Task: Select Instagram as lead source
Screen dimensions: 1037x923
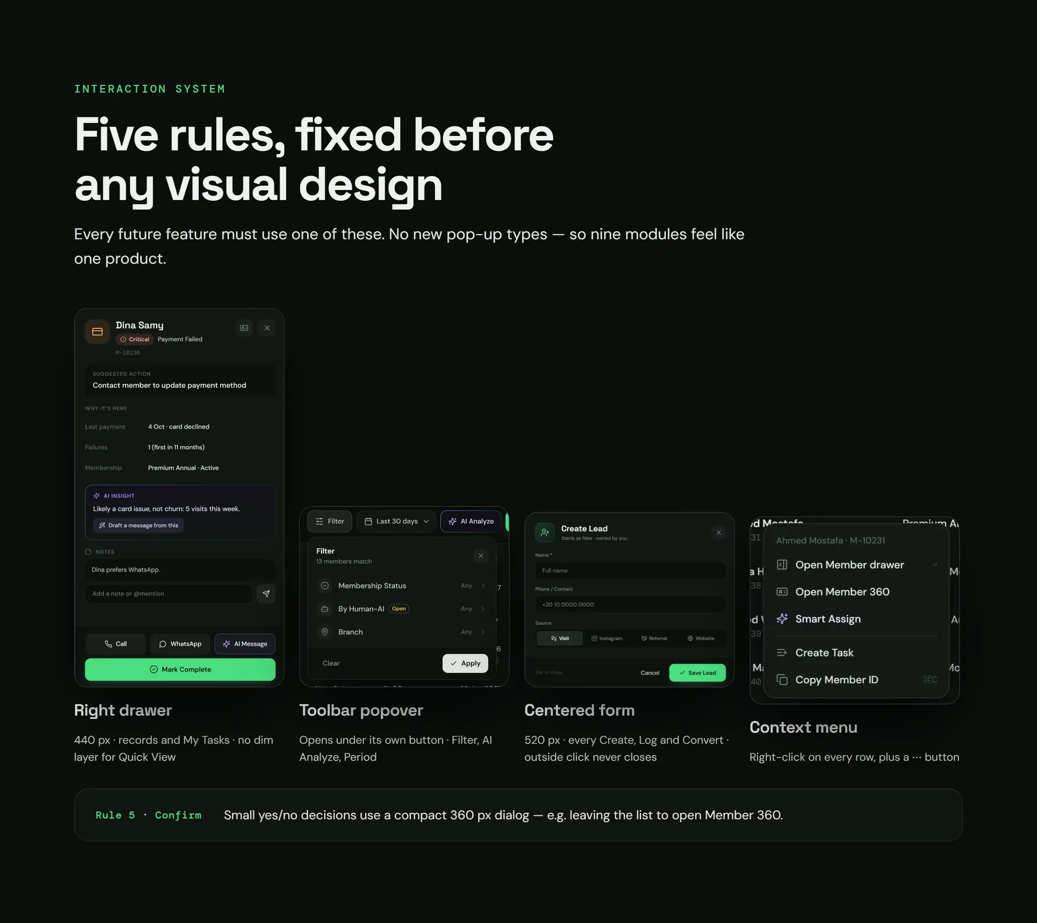Action: (607, 638)
